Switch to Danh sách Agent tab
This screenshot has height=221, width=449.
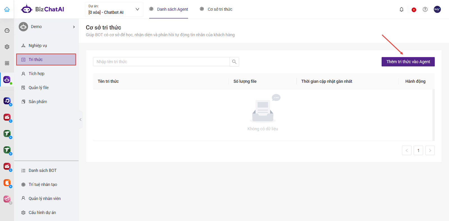click(x=169, y=9)
